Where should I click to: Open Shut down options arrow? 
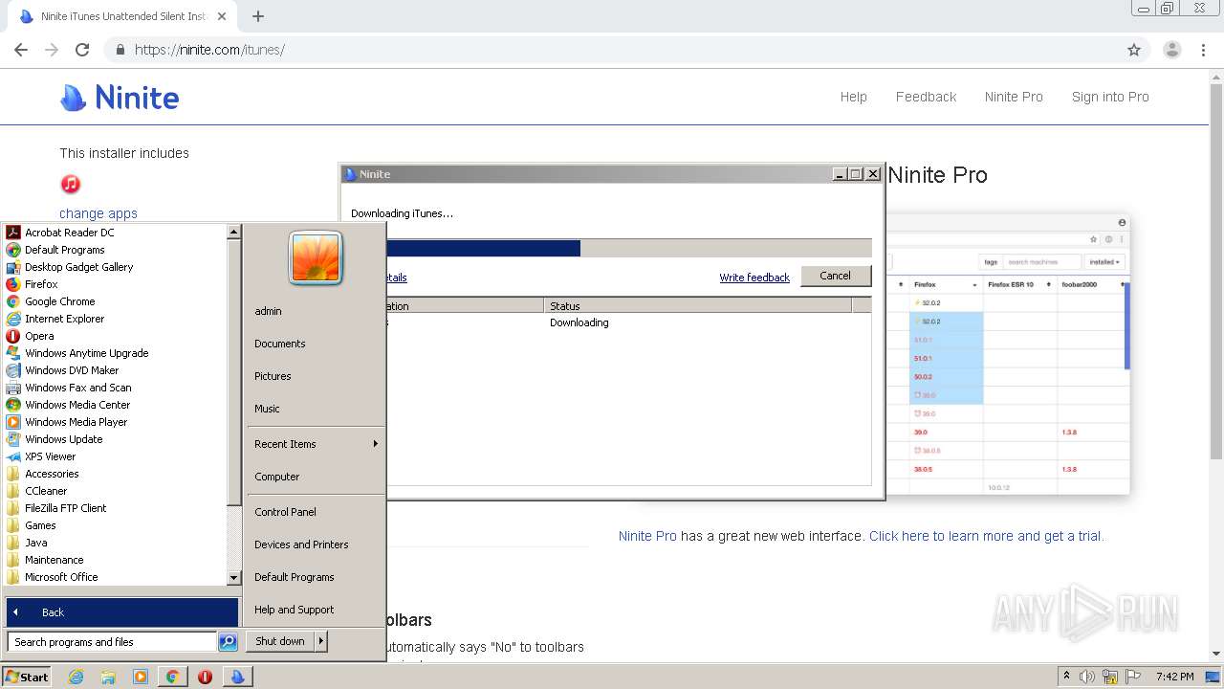(321, 641)
